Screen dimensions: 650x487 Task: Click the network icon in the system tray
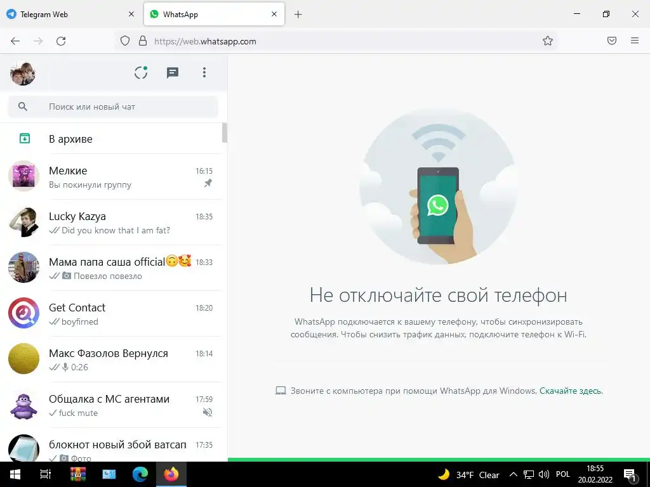tap(529, 474)
